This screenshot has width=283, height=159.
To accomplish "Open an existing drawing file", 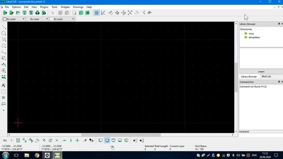I will click(18, 13).
